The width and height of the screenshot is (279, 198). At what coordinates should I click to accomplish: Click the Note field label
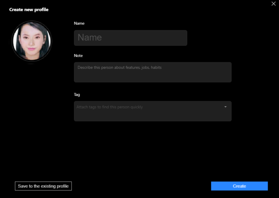[78, 56]
